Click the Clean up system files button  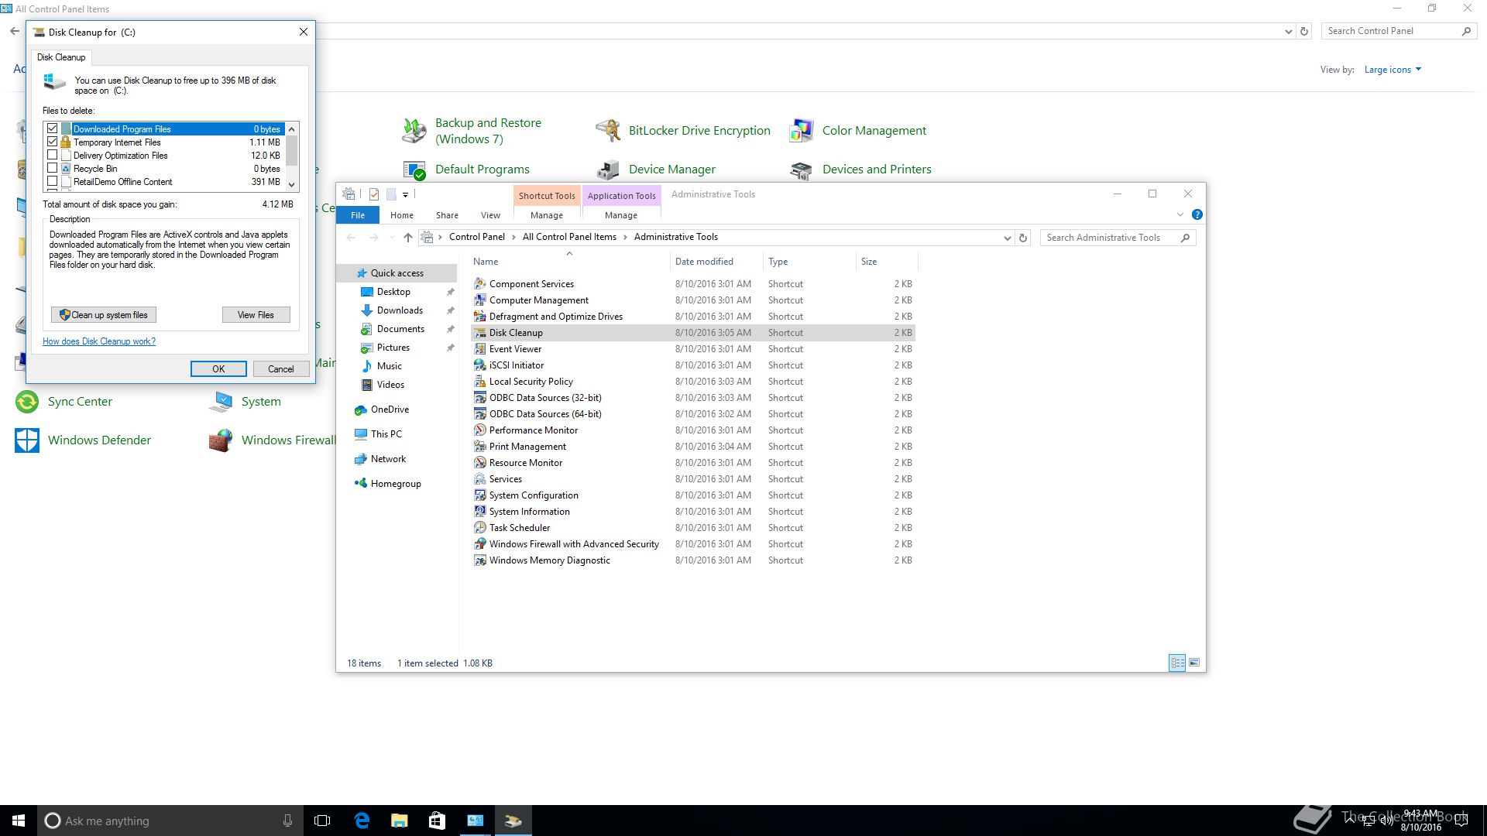point(104,315)
